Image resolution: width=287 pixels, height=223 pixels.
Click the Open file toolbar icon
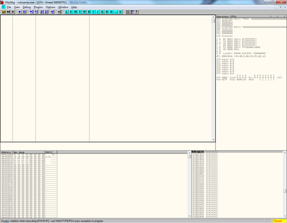pyautogui.click(x=4, y=12)
